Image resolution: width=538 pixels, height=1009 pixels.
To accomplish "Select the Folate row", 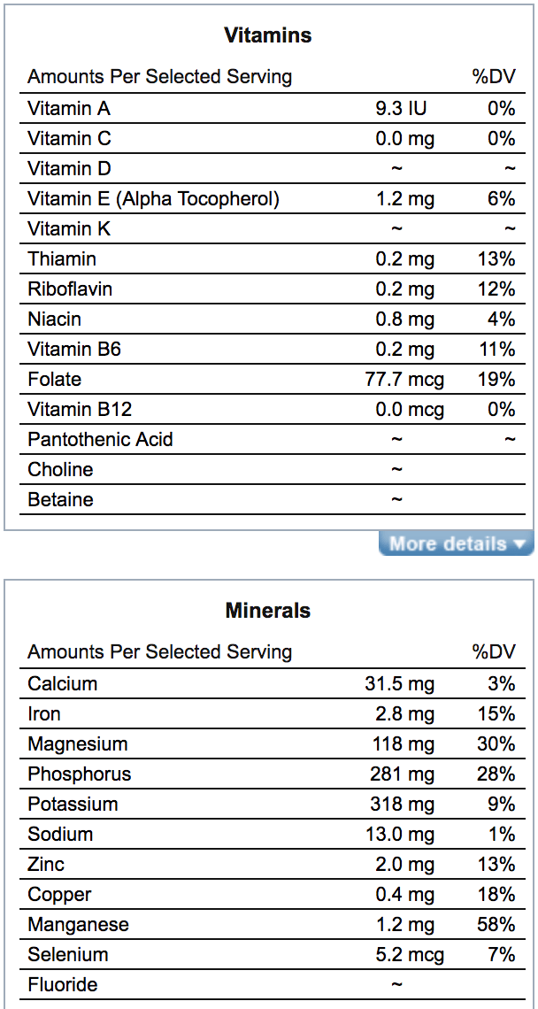I will (55, 379).
